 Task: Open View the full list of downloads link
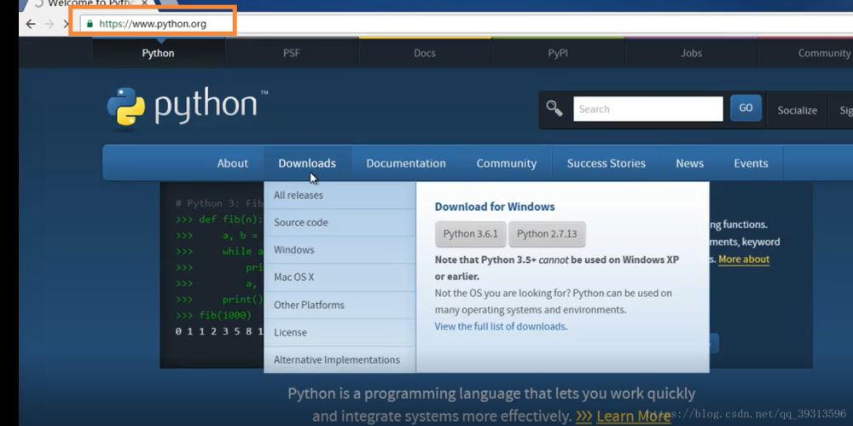[x=500, y=326]
